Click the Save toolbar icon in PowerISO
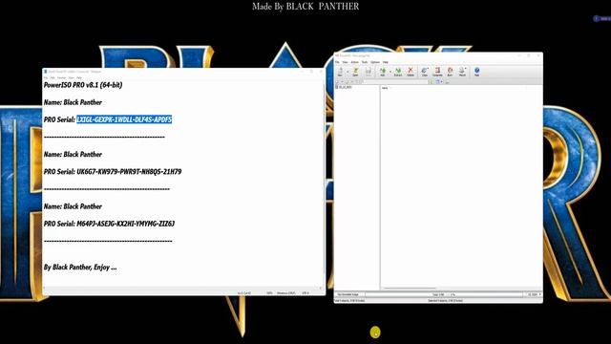Image resolution: width=611 pixels, height=344 pixels. [x=369, y=72]
